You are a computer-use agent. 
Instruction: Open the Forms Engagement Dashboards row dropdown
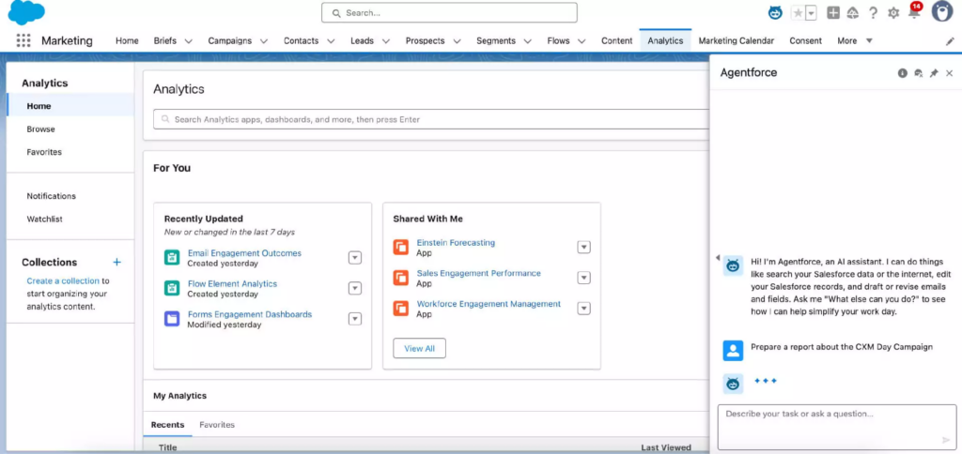(354, 319)
